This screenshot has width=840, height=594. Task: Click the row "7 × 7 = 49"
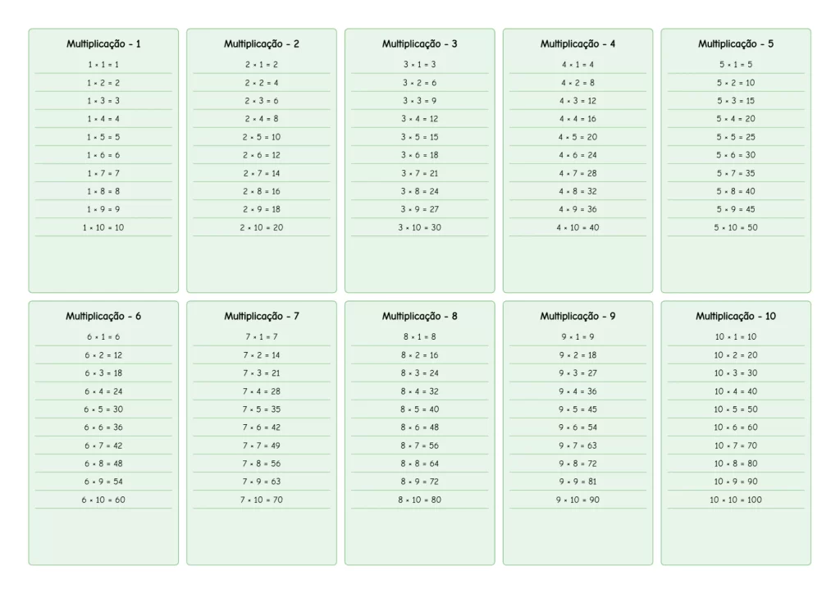pos(262,445)
